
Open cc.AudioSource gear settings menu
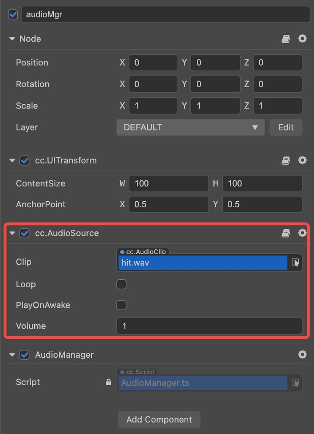click(x=302, y=233)
